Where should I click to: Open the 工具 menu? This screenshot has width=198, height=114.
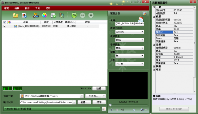37,8
